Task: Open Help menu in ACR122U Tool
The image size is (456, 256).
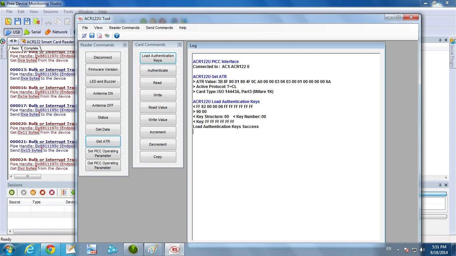Action: 183,28
